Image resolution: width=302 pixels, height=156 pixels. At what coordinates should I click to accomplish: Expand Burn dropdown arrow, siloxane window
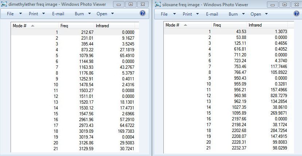[x=243, y=14]
